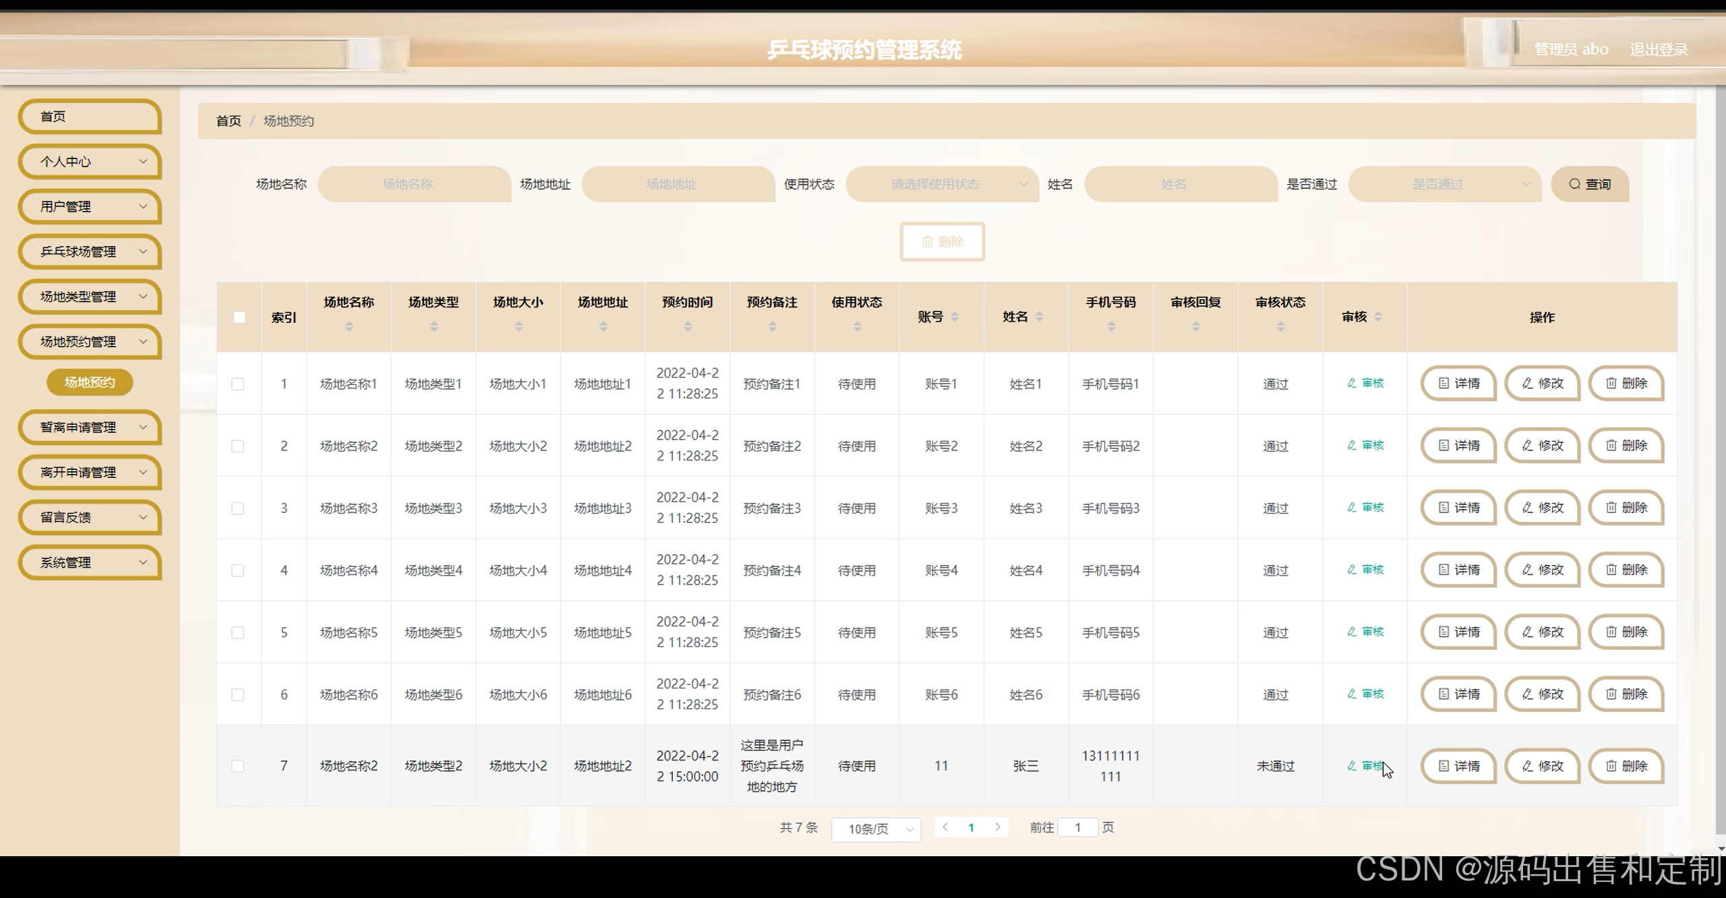Go to the next page arrow
The width and height of the screenshot is (1726, 898).
point(998,827)
